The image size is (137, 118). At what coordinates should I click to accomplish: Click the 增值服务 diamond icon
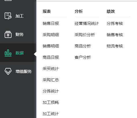tap(8, 71)
